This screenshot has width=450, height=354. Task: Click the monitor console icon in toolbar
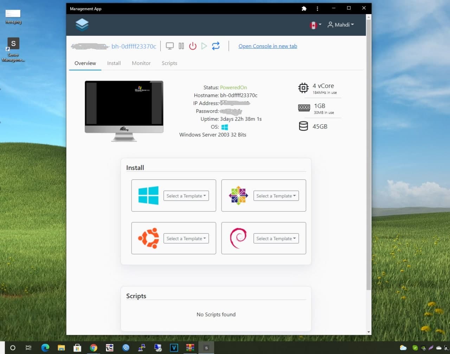170,46
